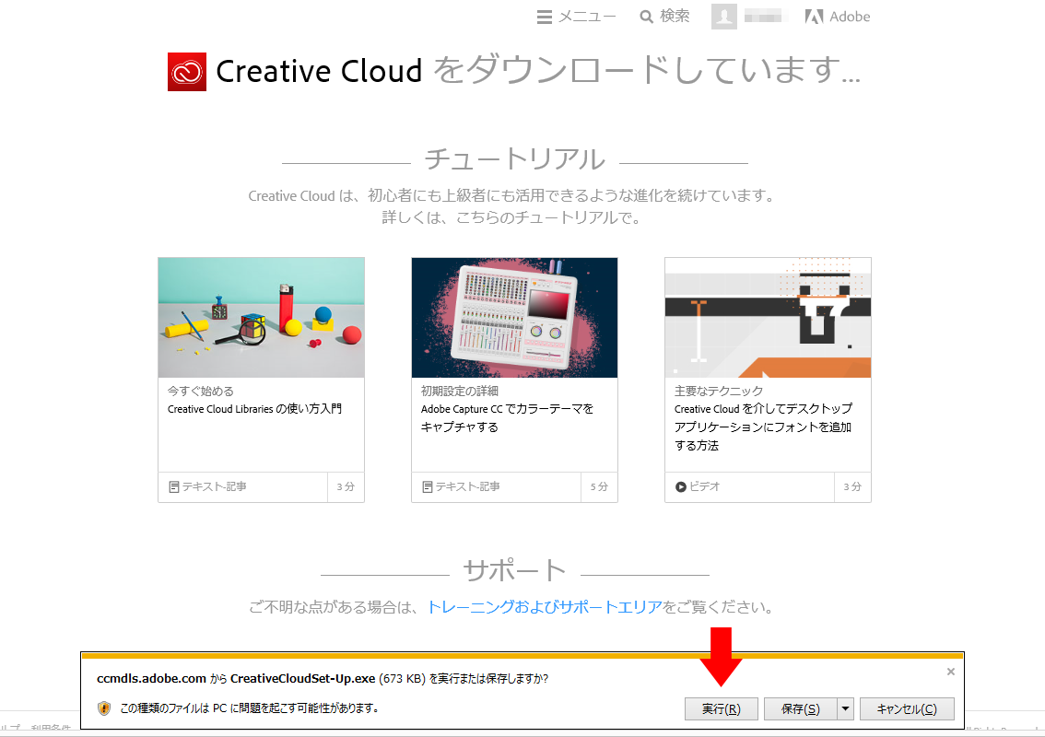Click the 主要なテクニック card label
The height and width of the screenshot is (737, 1045).
click(x=719, y=392)
